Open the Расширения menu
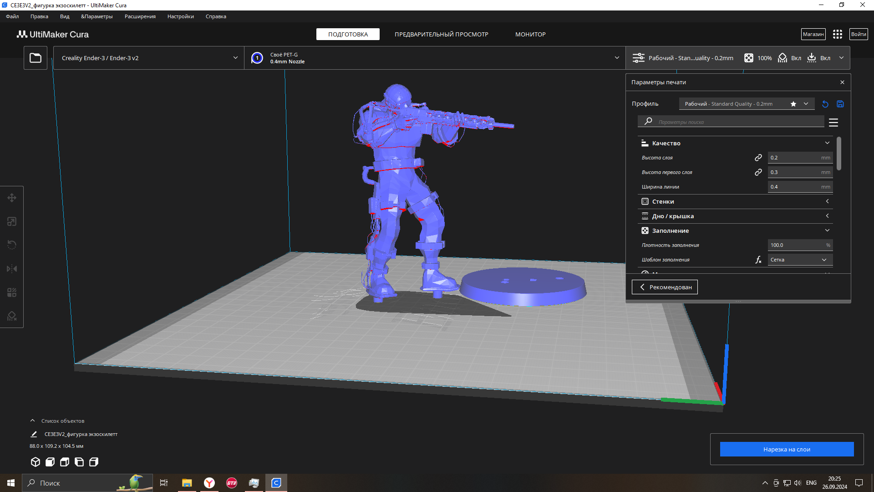 140,16
